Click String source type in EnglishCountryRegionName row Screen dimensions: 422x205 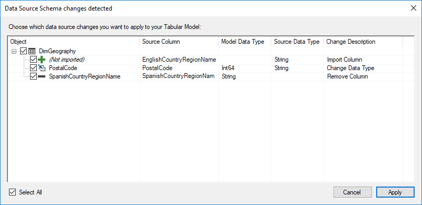(281, 60)
